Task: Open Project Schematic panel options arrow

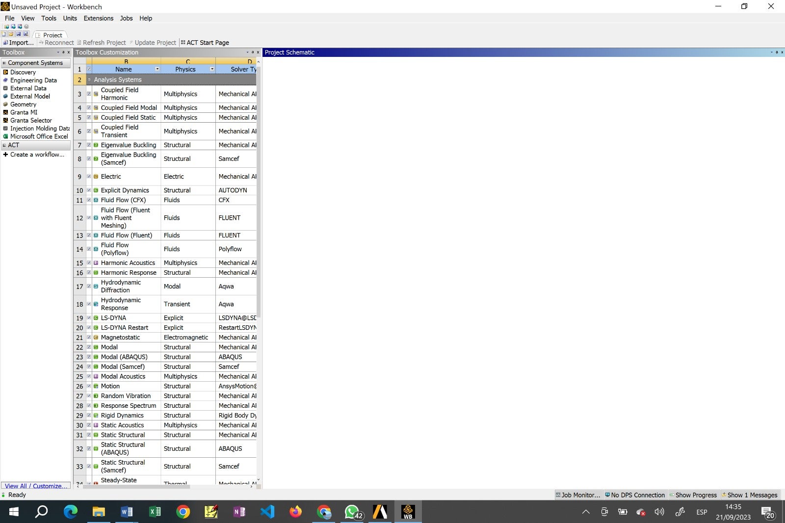Action: tap(771, 52)
